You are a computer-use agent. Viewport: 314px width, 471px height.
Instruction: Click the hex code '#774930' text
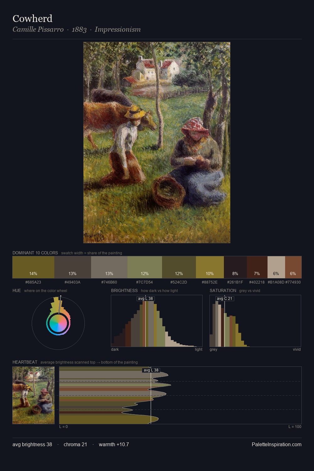293,282
